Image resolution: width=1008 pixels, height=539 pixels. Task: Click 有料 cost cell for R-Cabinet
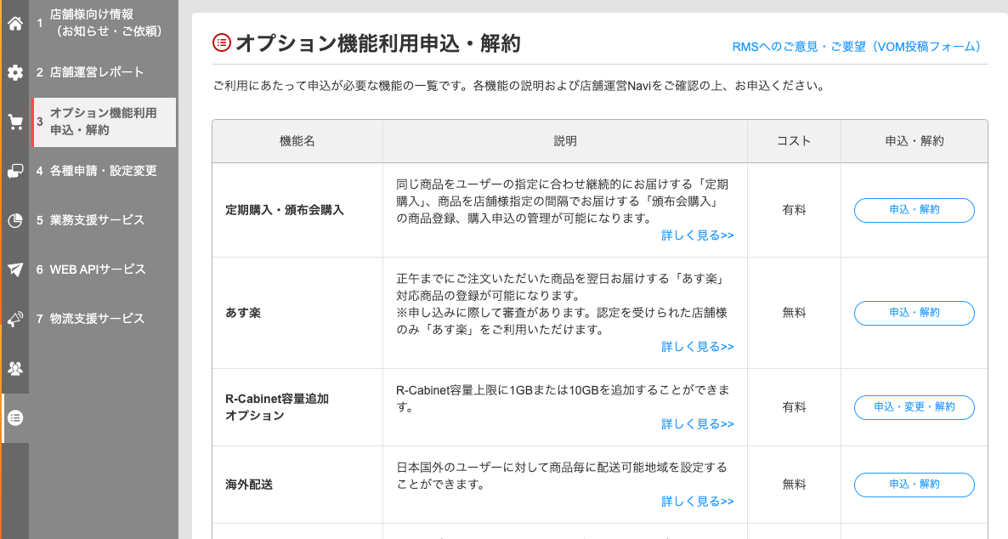794,407
